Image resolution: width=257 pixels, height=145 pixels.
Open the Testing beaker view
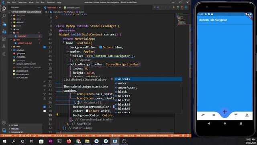tap(4, 46)
